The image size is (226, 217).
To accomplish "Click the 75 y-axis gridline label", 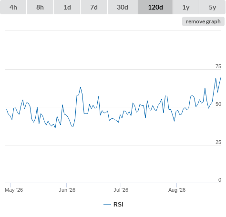I will 218,66.
